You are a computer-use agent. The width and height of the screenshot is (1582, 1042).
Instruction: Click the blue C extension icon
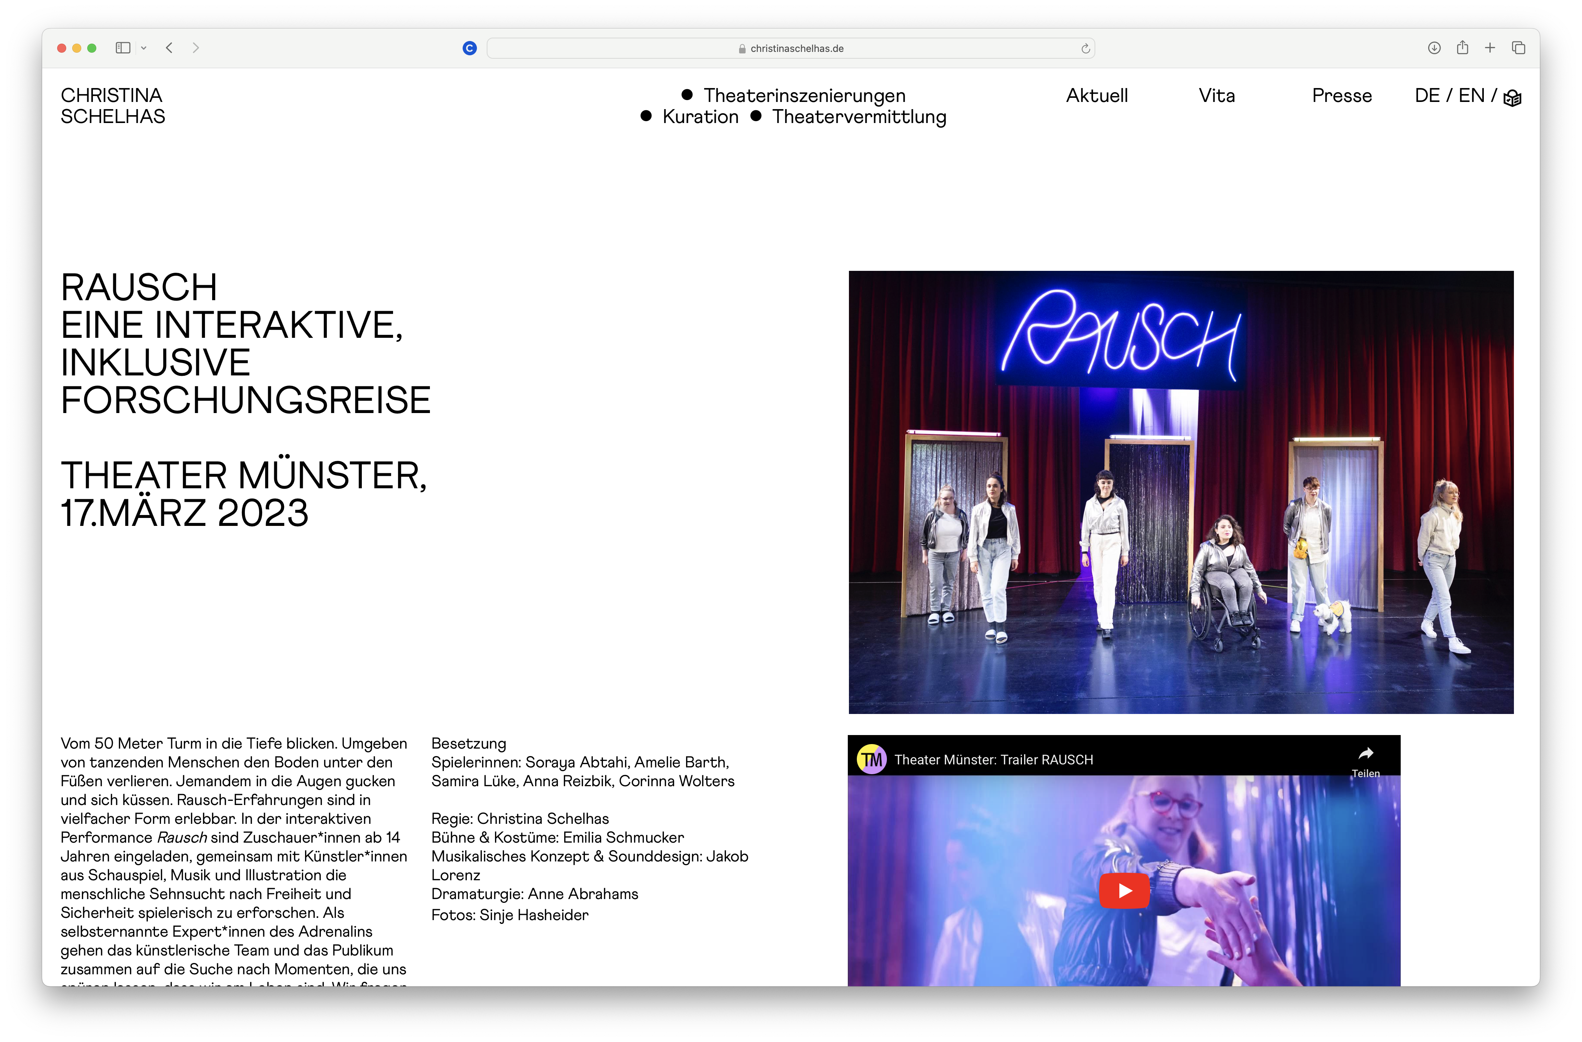coord(469,48)
